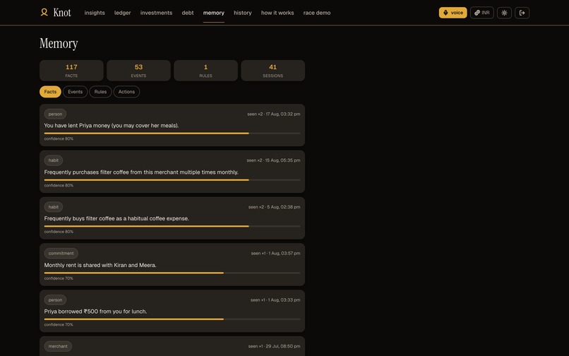The height and width of the screenshot is (356, 569).
Task: Click the 'seen ×1 · 1 Aug, 03:57 pm' timestamp
Action: [x=275, y=253]
